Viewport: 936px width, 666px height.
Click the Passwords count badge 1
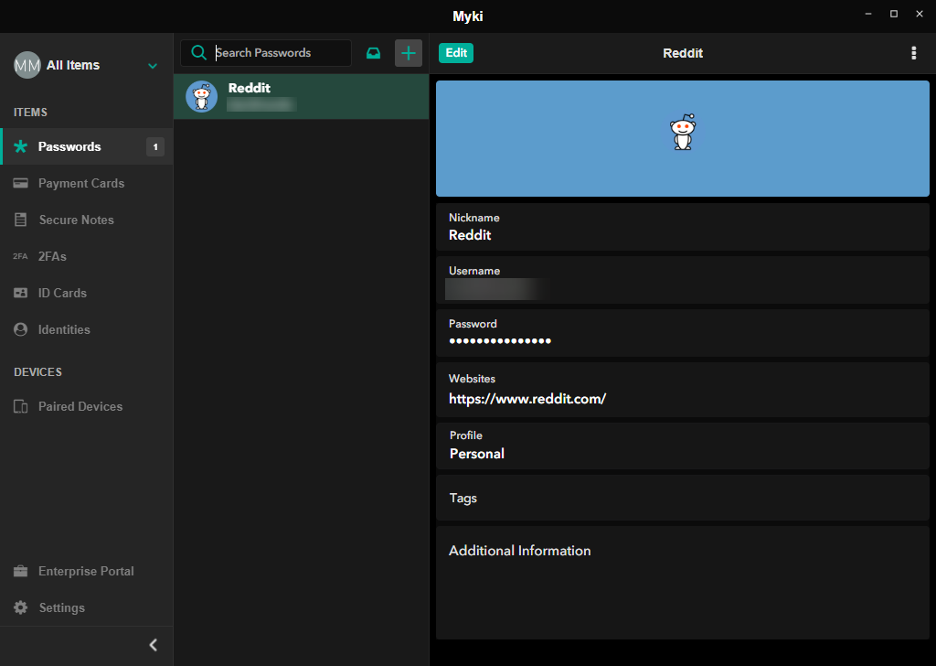pos(155,146)
